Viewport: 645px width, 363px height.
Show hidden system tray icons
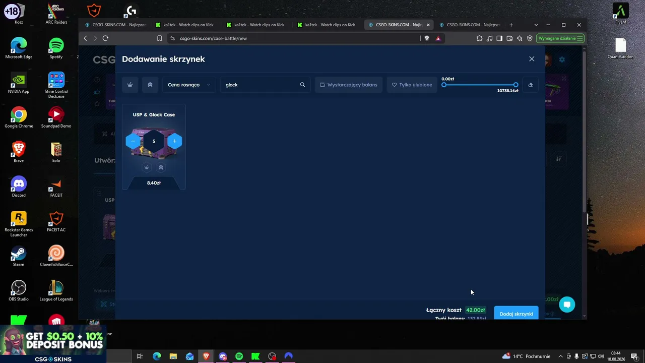560,356
